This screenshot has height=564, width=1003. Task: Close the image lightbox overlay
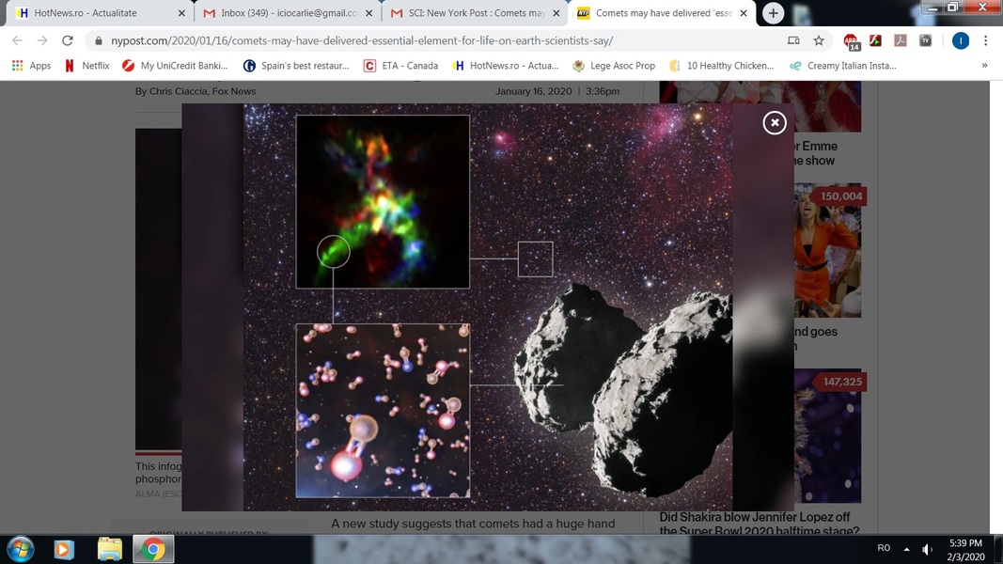pyautogui.click(x=774, y=123)
